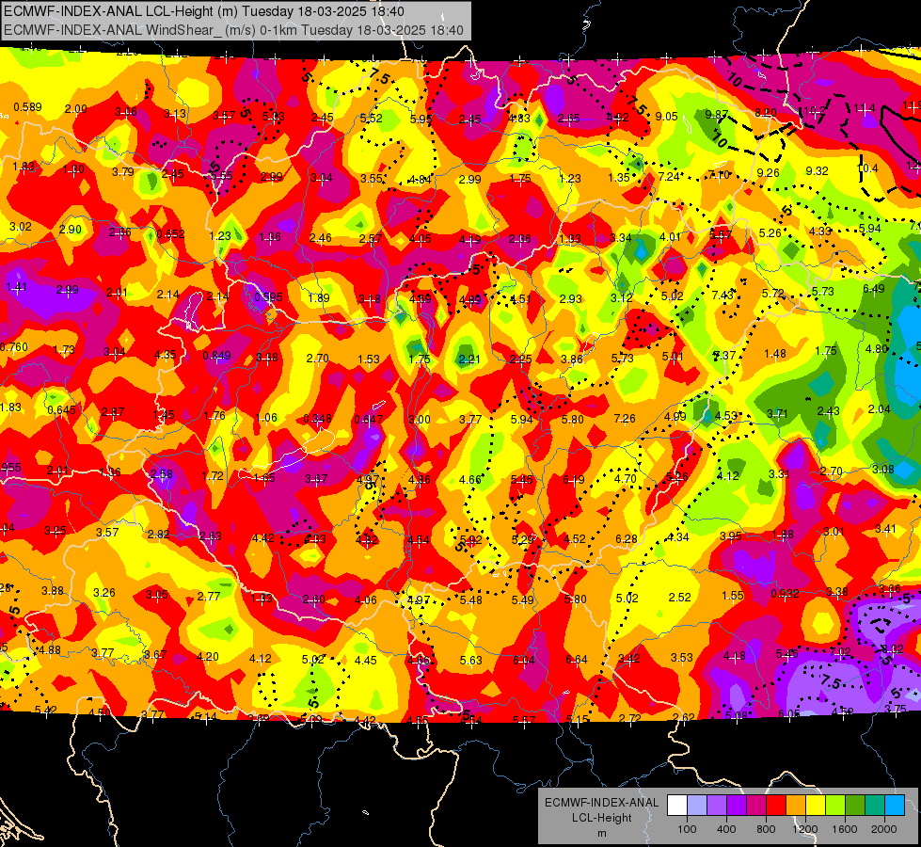The image size is (921, 847).
Task: Click the dark green legend swatch
Action: [854, 806]
